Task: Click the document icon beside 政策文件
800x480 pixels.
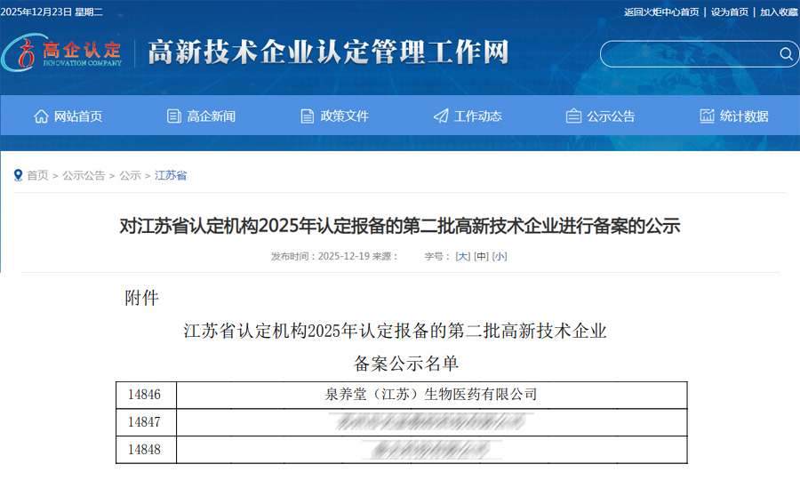Action: (308, 116)
